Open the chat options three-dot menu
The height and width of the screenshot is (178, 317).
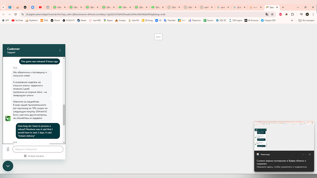[60, 50]
